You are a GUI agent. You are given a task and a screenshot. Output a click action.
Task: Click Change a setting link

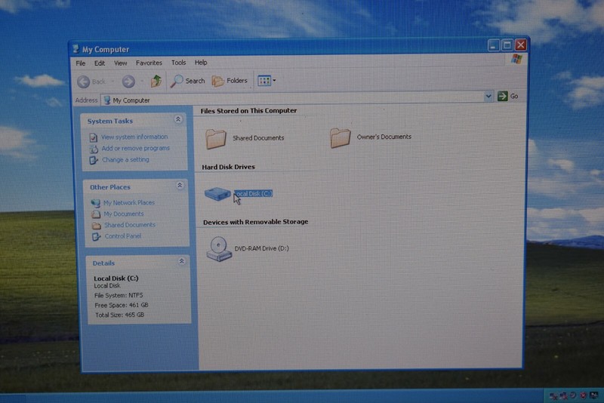(x=125, y=159)
